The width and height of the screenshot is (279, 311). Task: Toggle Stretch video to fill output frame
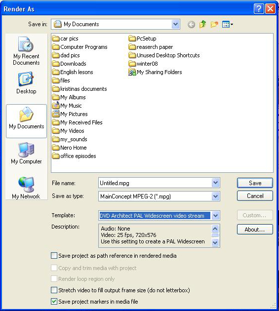[54, 290]
